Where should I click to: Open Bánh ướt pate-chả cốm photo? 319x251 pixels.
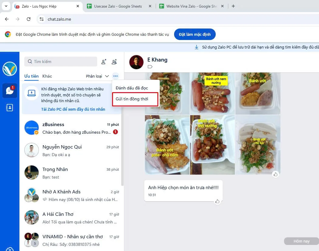[167, 145]
